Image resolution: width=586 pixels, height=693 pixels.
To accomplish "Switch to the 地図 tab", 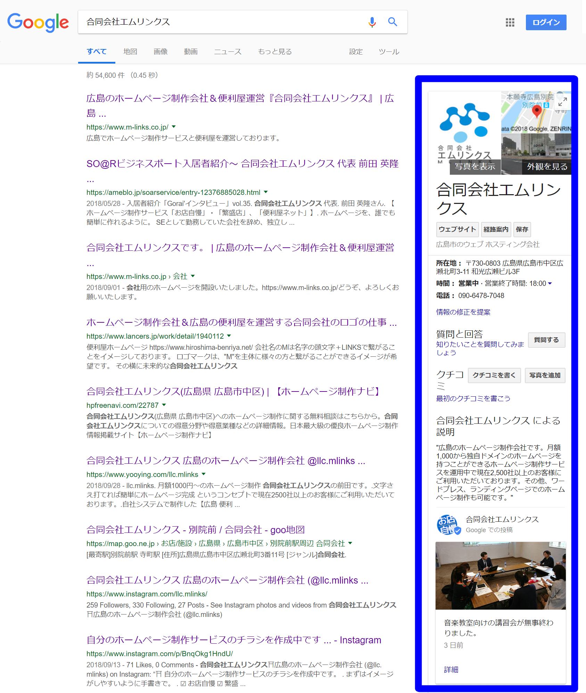I will (130, 52).
